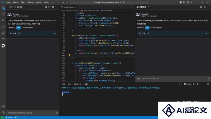Open Run and Debug view
This screenshot has width=211, height=119.
(3, 27)
